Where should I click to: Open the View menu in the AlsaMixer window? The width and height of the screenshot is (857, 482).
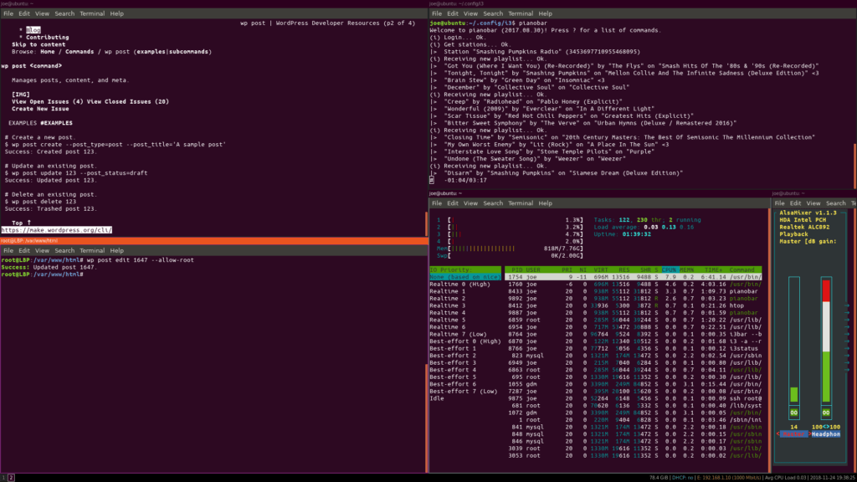coord(814,203)
